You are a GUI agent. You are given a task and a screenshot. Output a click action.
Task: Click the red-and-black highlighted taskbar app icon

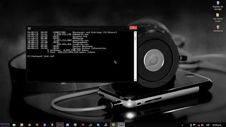(60, 125)
